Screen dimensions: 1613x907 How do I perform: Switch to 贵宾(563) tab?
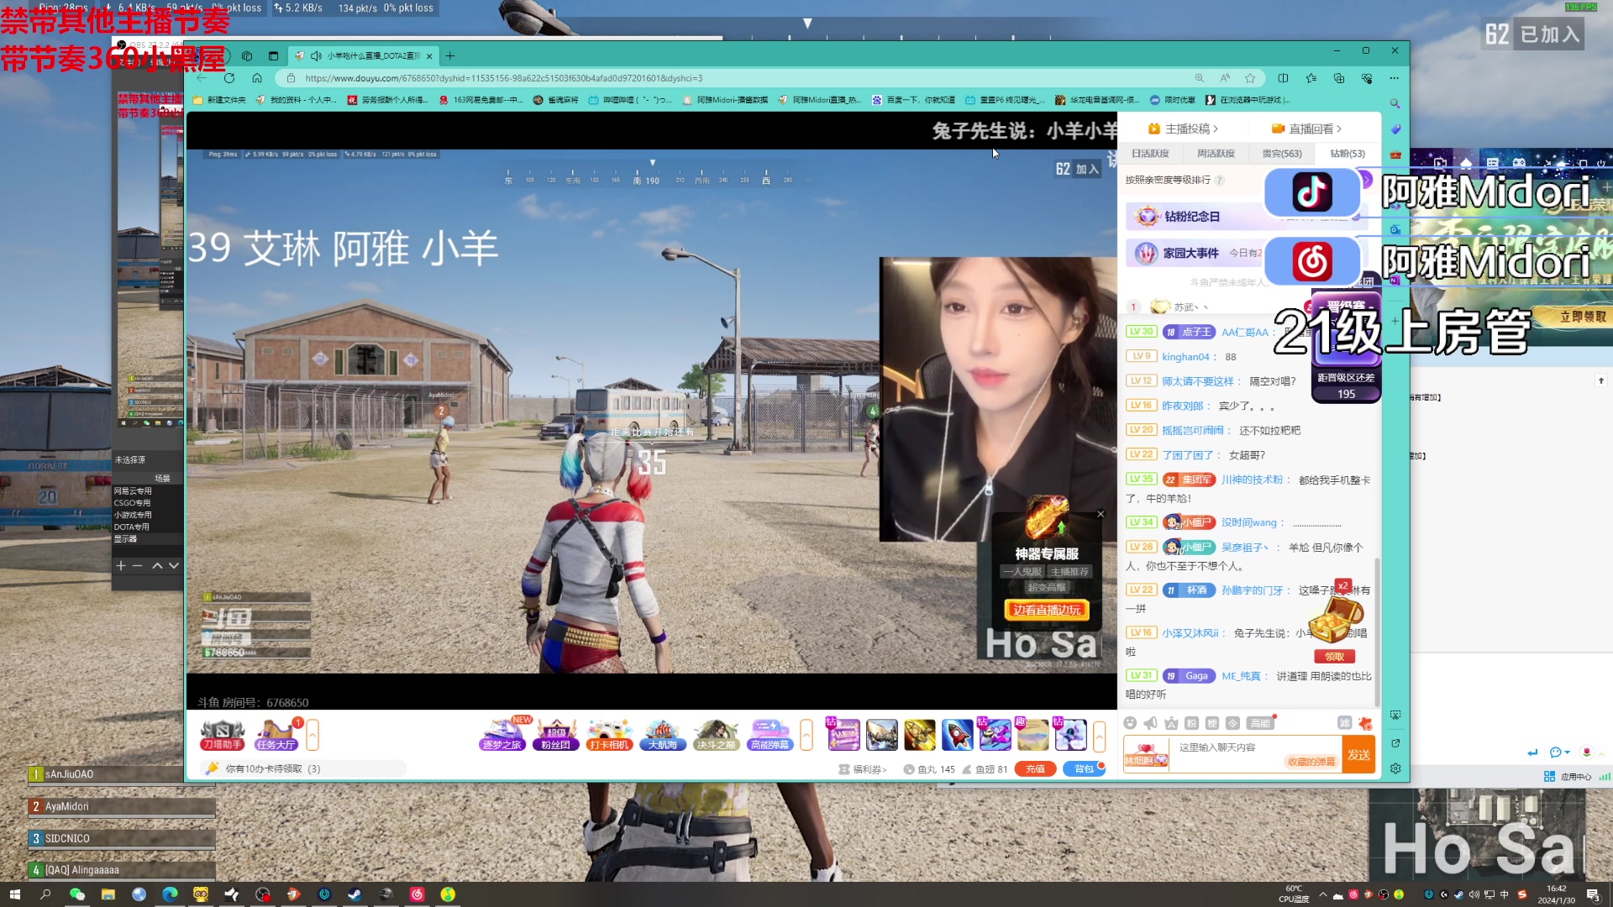coord(1282,154)
